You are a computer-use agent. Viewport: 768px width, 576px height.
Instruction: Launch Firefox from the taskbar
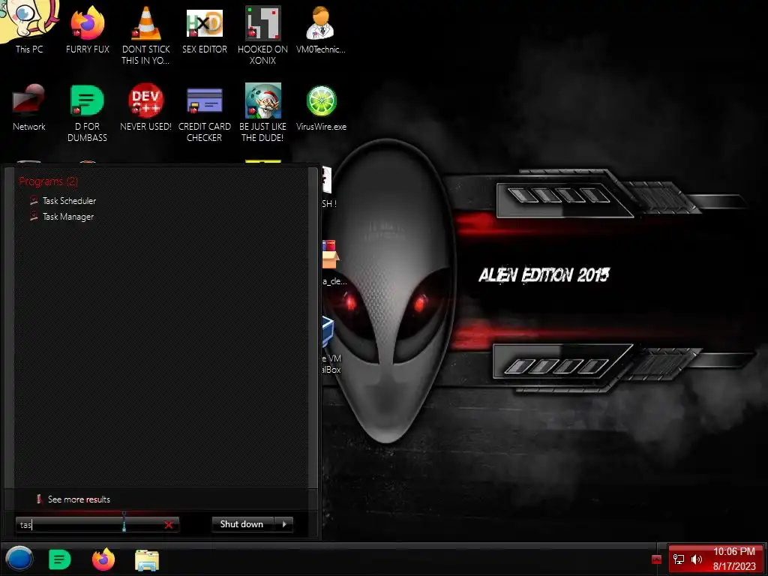click(103, 559)
